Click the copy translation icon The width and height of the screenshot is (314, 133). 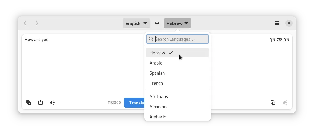click(x=273, y=103)
